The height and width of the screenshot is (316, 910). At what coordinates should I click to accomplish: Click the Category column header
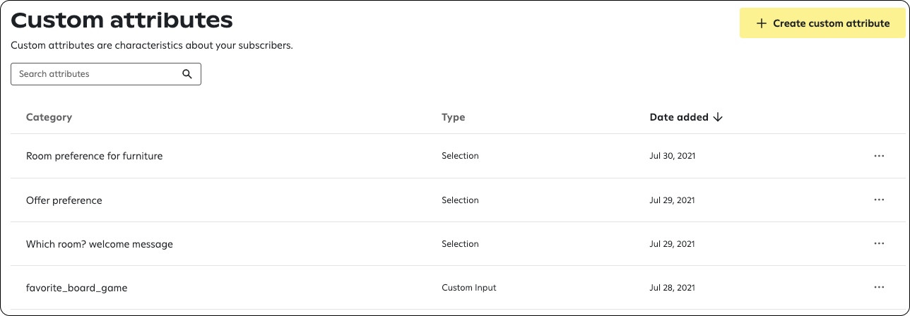pyautogui.click(x=49, y=117)
